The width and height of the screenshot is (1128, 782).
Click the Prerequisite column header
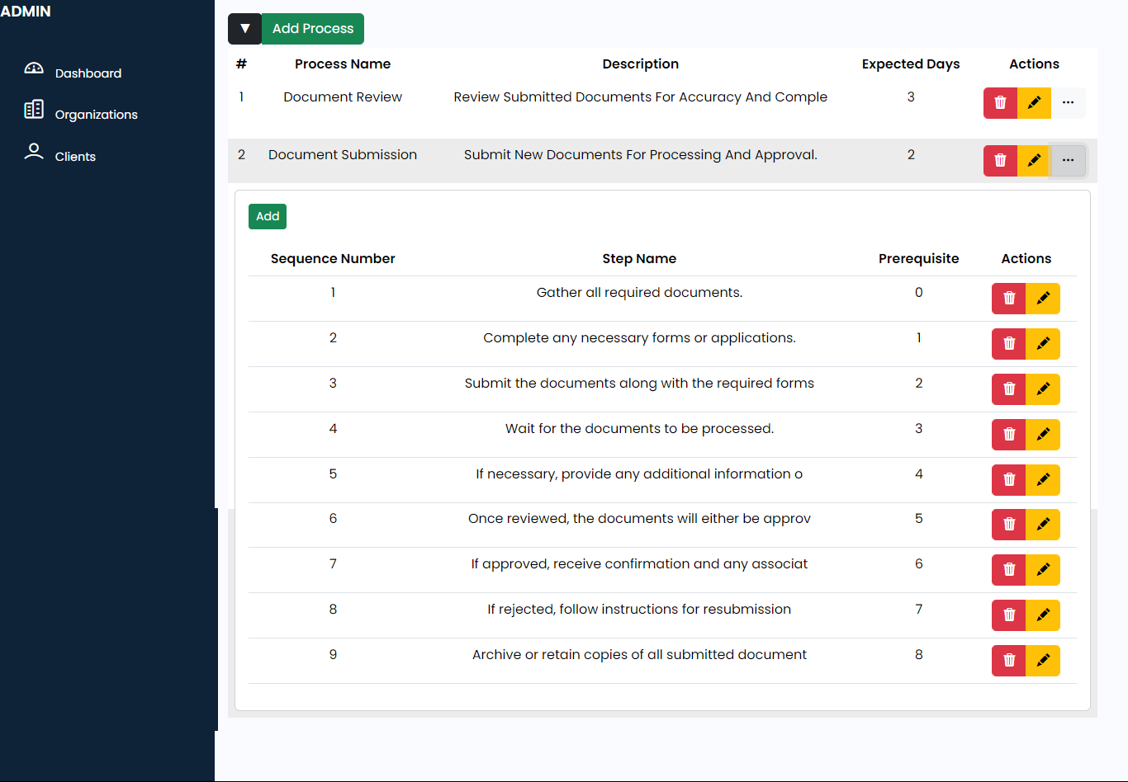[919, 259]
